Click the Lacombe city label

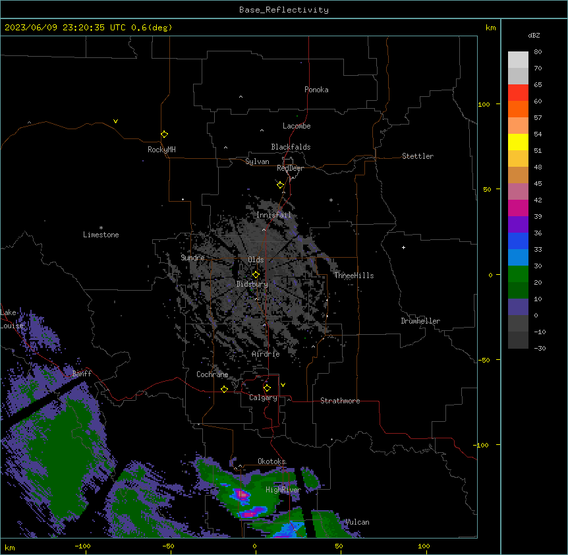pyautogui.click(x=297, y=126)
